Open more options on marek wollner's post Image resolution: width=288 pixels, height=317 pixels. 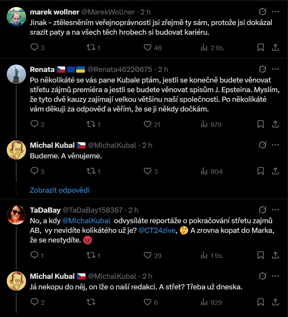(275, 12)
